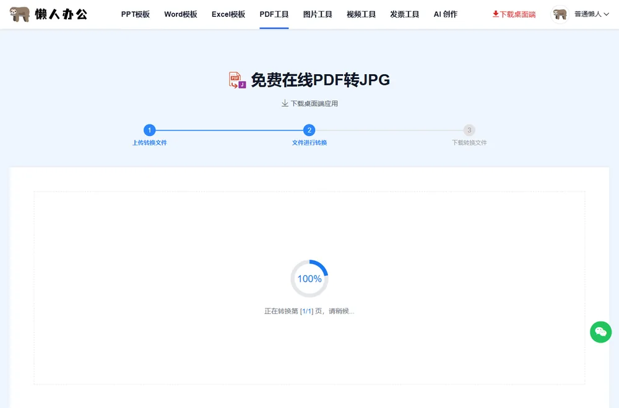Click the sloth logo icon
The image size is (619, 408).
(20, 14)
